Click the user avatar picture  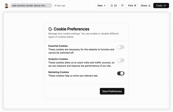point(6,5)
